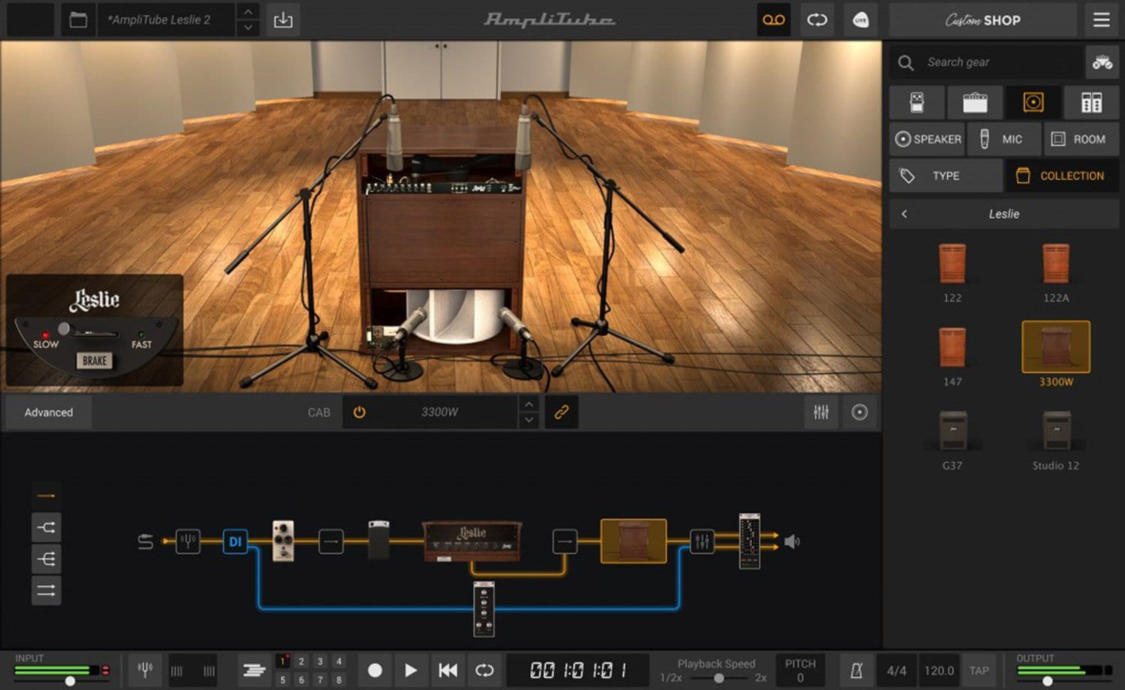The height and width of the screenshot is (690, 1125).
Task: Open the preset browser folder icon
Action: coord(78,20)
